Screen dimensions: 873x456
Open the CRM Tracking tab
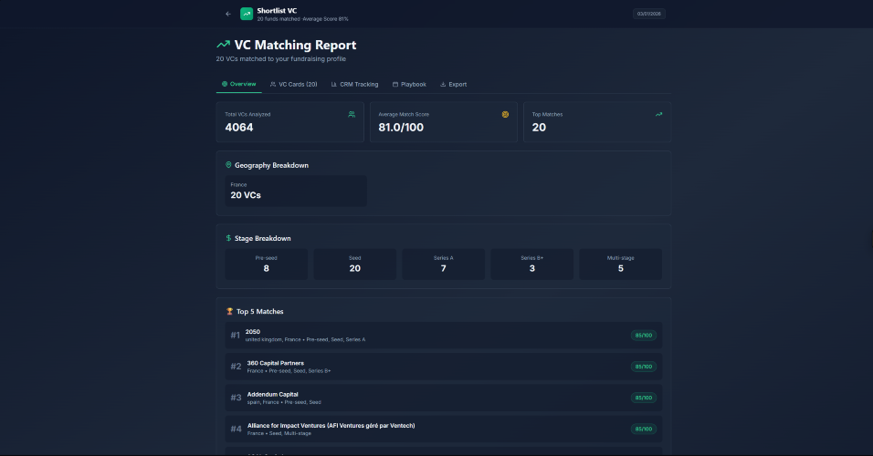tap(354, 84)
